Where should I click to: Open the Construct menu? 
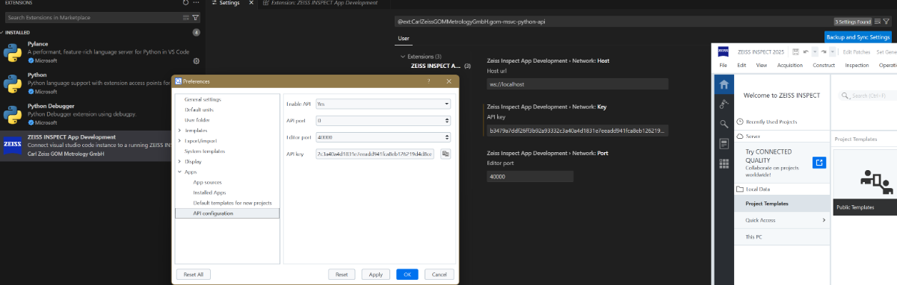coord(823,65)
